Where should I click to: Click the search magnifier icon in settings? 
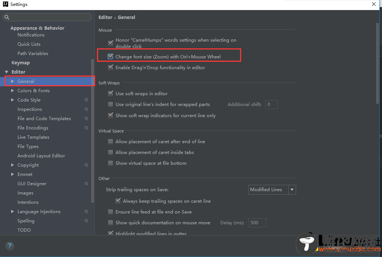(7, 17)
